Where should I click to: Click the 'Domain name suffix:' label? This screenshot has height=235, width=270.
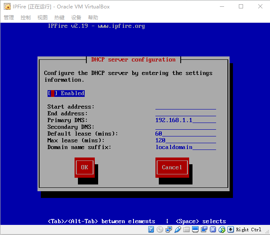79,147
